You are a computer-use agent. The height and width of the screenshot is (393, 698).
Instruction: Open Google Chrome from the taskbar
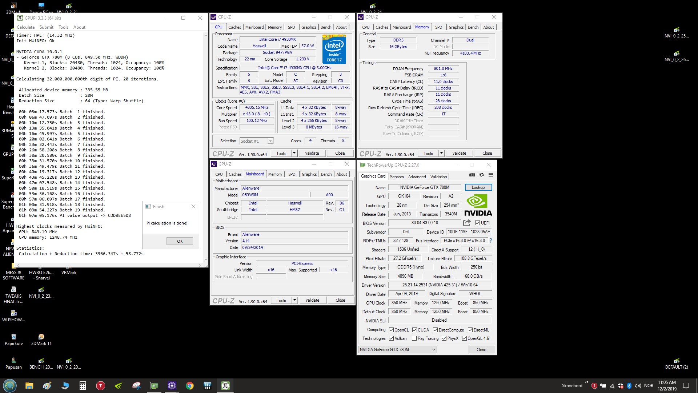pos(190,386)
